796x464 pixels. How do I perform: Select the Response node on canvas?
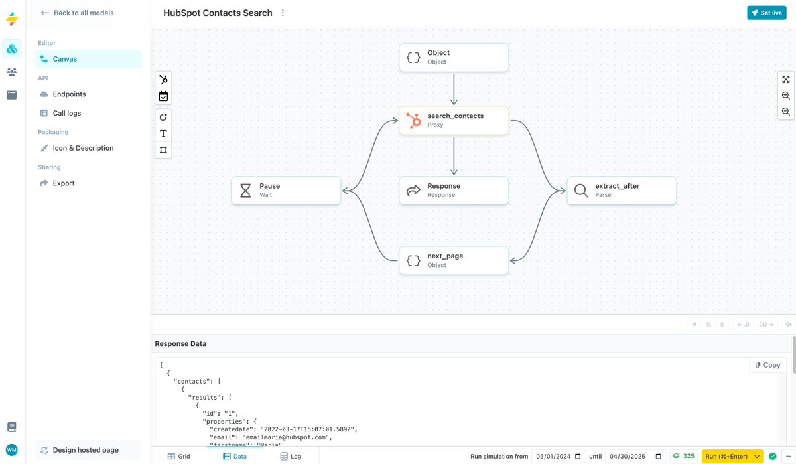[454, 191]
